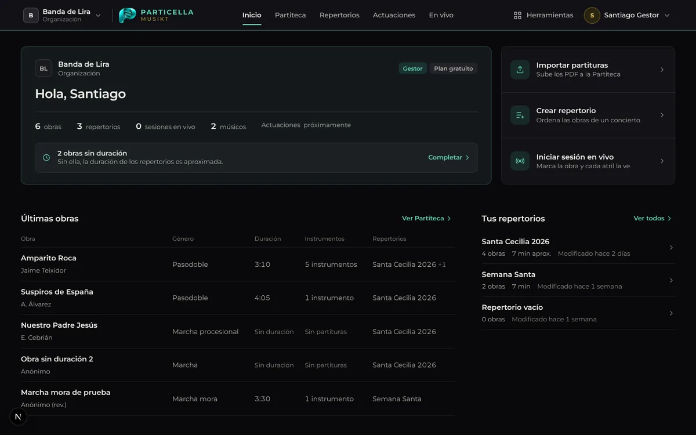Open Marcha mora de prueba

click(x=66, y=393)
